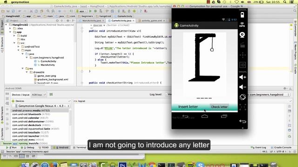298x167 pixels.
Task: Select com.android.deskclock process row
Action: [40, 125]
